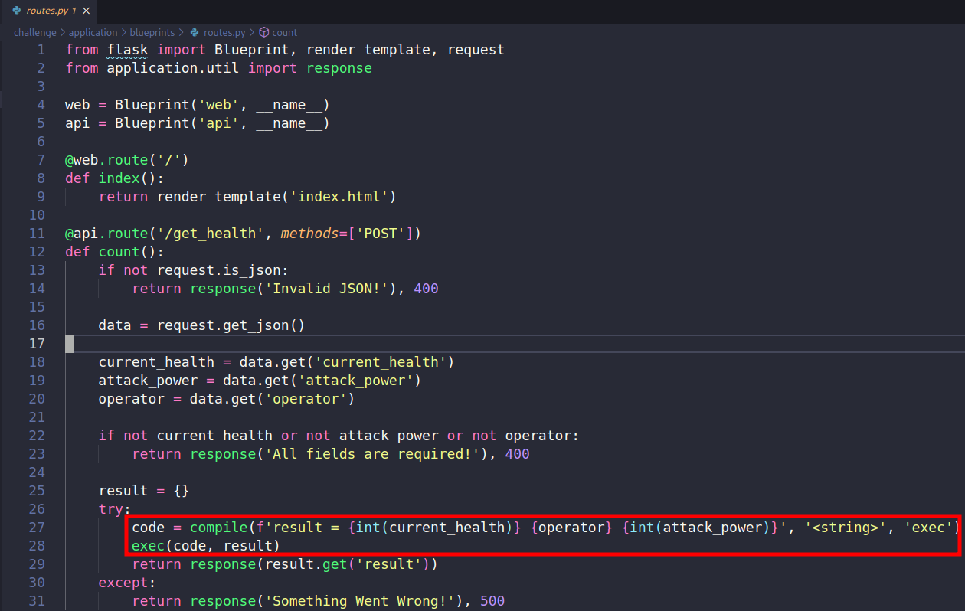The width and height of the screenshot is (965, 611).
Task: Close the routes.py editor tab
Action: click(86, 11)
